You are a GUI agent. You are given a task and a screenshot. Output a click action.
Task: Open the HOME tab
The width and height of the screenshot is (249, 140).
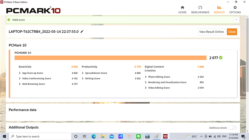[182, 10]
